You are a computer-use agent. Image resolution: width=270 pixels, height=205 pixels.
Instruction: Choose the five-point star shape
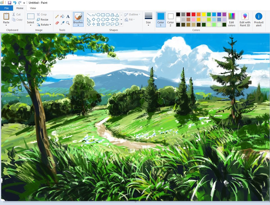point(98,24)
